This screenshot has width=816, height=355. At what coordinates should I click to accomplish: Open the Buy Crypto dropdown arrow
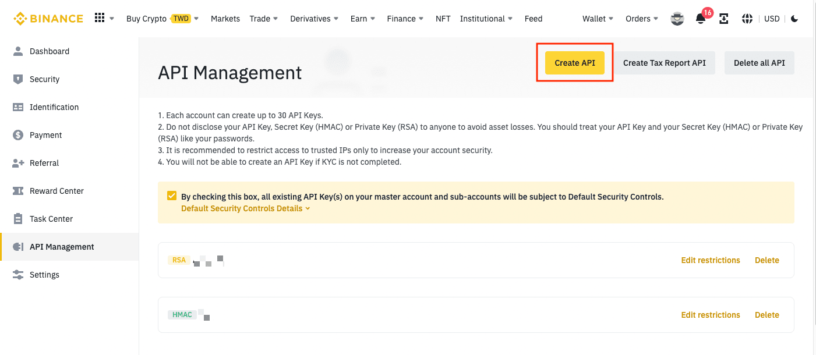click(x=196, y=19)
